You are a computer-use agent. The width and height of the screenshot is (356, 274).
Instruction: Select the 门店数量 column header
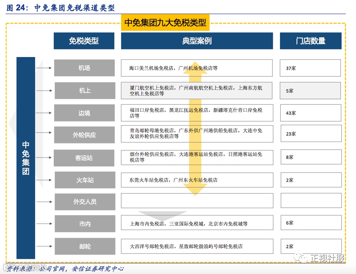coord(310,41)
